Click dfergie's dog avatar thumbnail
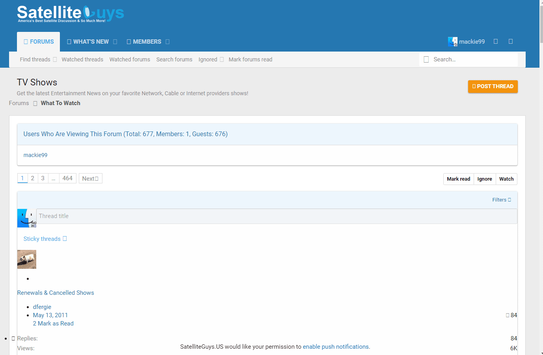Screen dimensions: 543x355 27,259
